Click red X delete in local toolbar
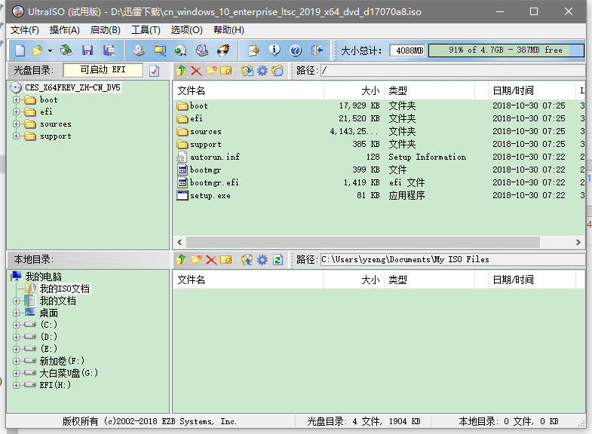The width and height of the screenshot is (592, 434). click(x=211, y=259)
